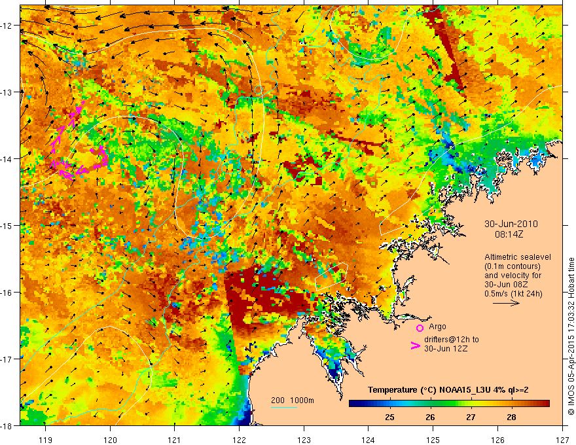Click the latitude axis label -12
Screen dimensions: 576x445
click(7, 26)
